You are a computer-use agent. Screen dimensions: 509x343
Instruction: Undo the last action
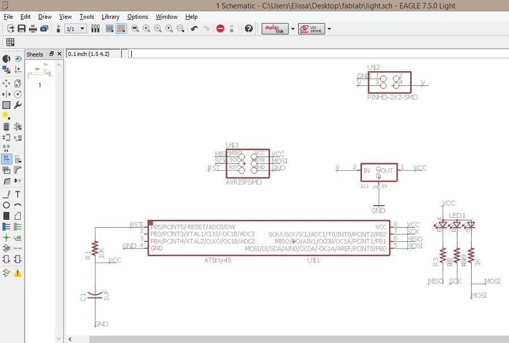[x=195, y=28]
